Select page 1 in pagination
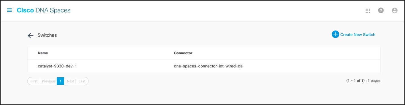 click(60, 81)
